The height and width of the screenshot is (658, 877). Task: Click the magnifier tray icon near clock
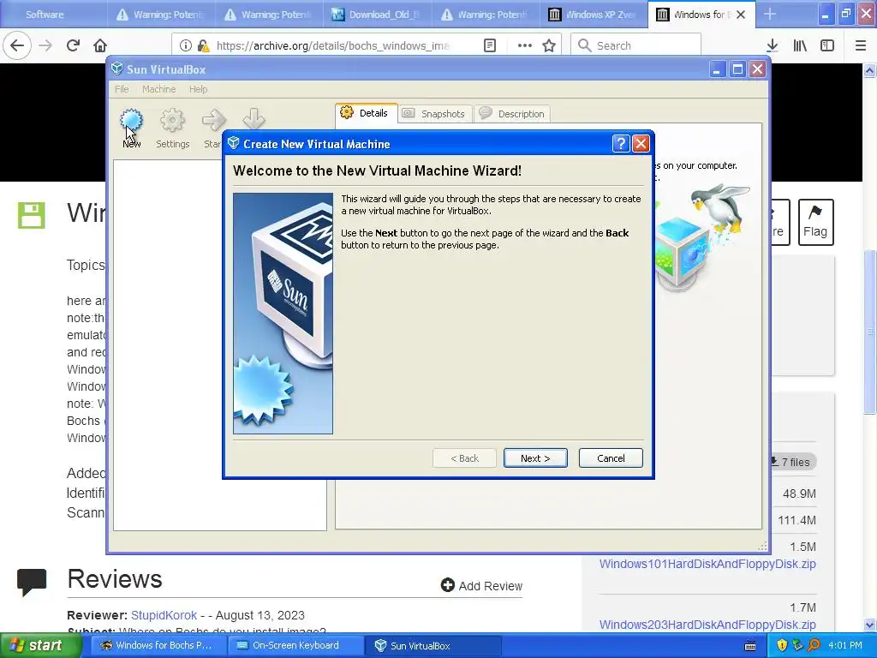[814, 646]
